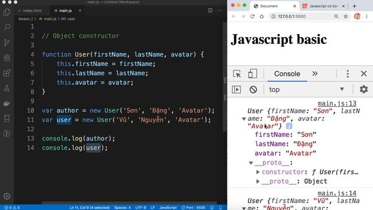Expand the __proto__: Object entry
The image size is (373, 210).
coord(258,181)
